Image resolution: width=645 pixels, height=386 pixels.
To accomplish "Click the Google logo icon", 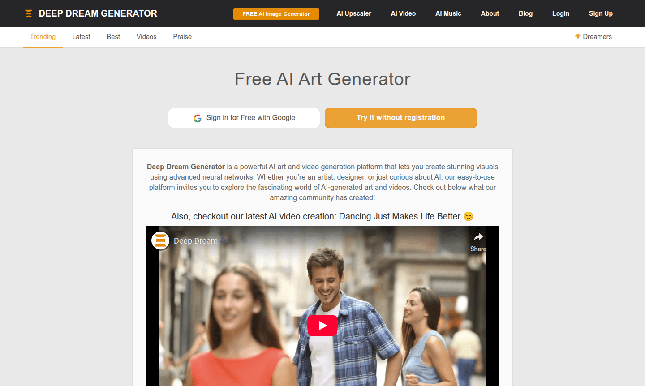I will pyautogui.click(x=198, y=118).
